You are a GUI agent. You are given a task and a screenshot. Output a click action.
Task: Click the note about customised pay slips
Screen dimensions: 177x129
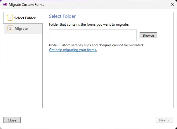96,45
